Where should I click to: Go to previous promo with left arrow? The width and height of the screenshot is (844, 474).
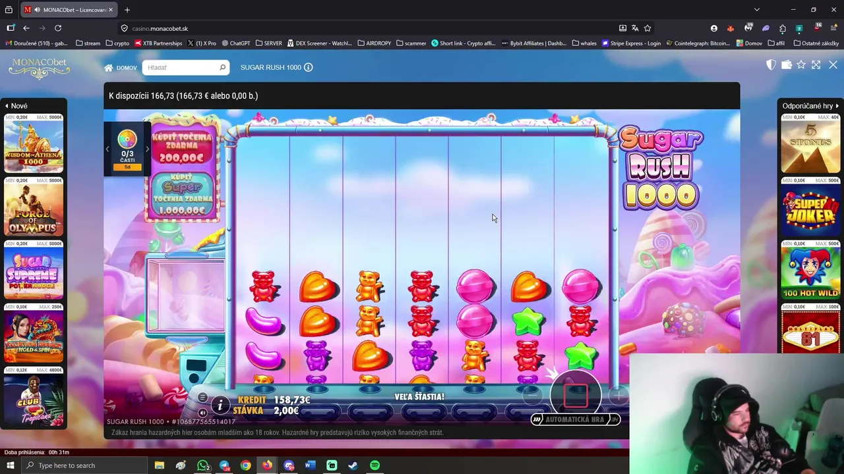(107, 149)
